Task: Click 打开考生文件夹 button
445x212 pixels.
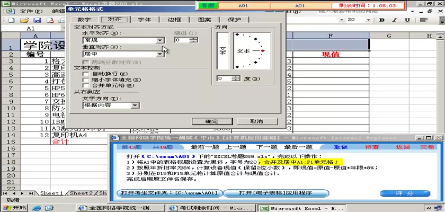Action: tap(169, 193)
